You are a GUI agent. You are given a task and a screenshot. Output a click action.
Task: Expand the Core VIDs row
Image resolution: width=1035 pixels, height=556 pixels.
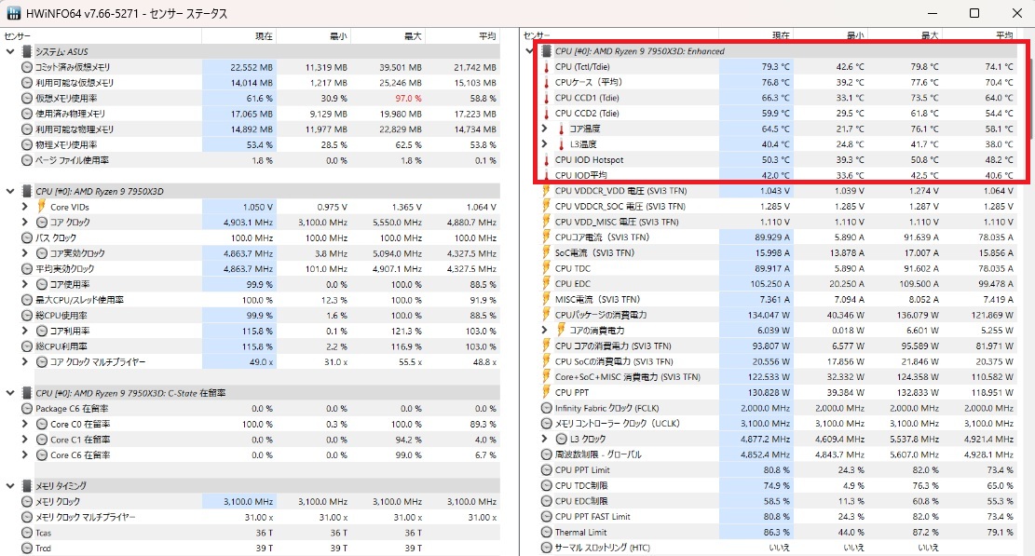pyautogui.click(x=25, y=207)
